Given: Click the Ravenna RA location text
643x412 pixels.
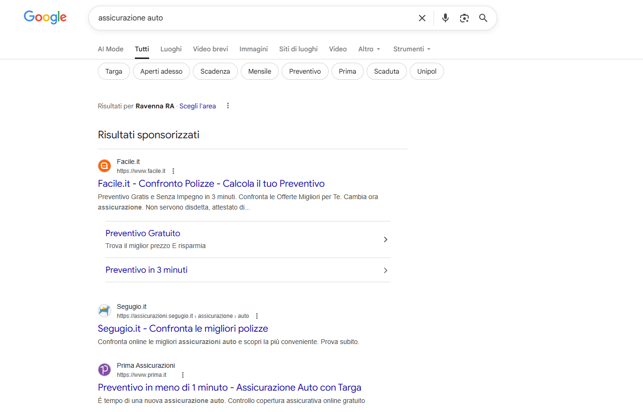Looking at the screenshot, I should [x=155, y=106].
